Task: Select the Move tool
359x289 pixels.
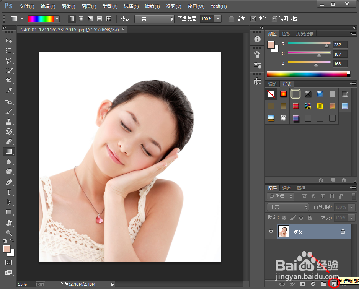Action: [8, 41]
